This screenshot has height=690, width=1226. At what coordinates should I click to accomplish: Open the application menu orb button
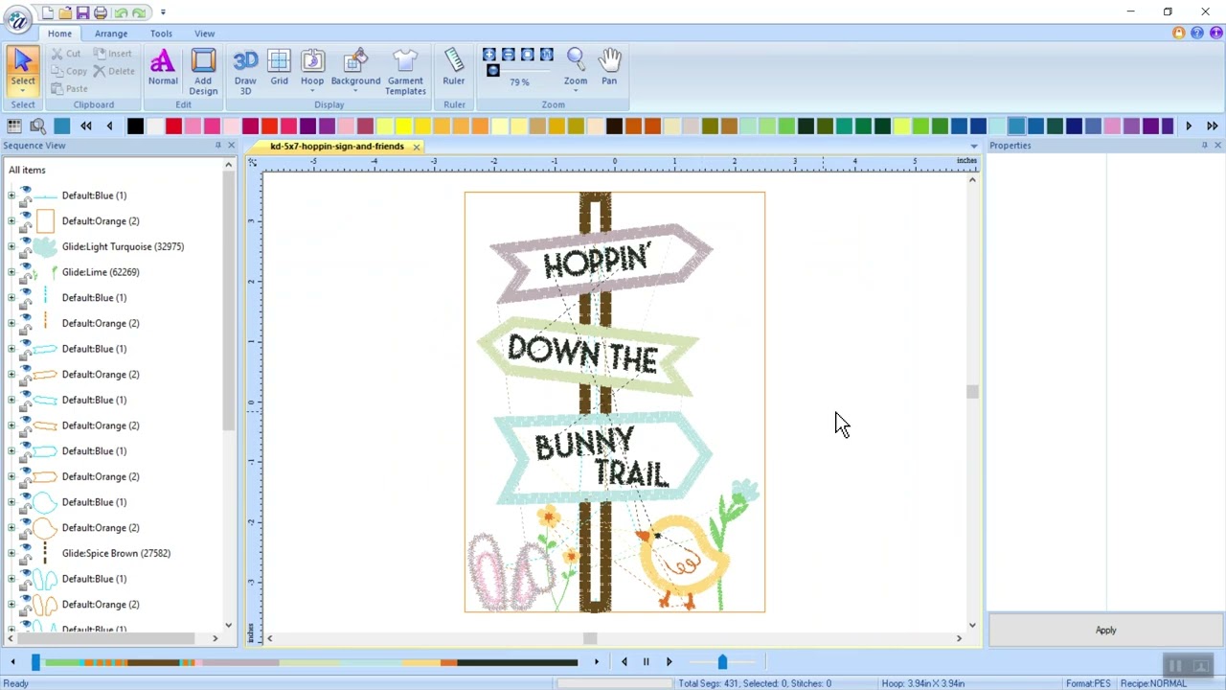click(17, 19)
